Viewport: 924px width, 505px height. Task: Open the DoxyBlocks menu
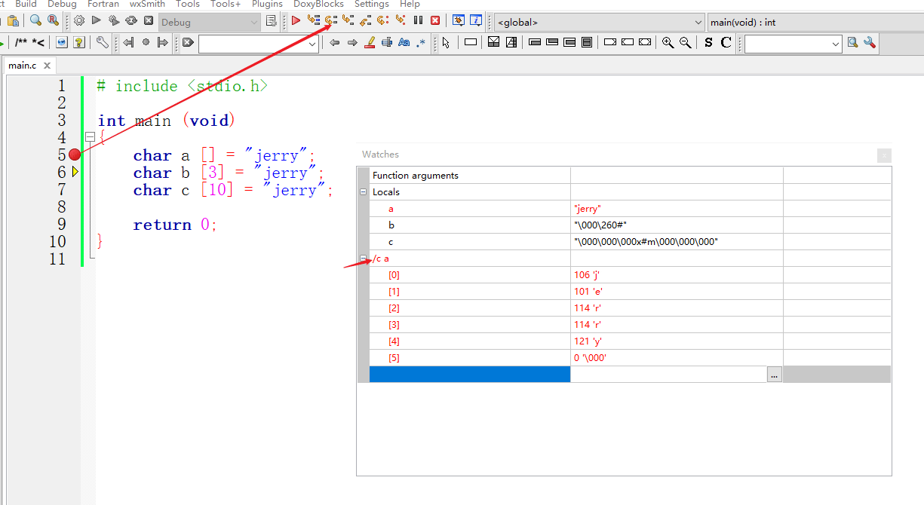(x=318, y=4)
